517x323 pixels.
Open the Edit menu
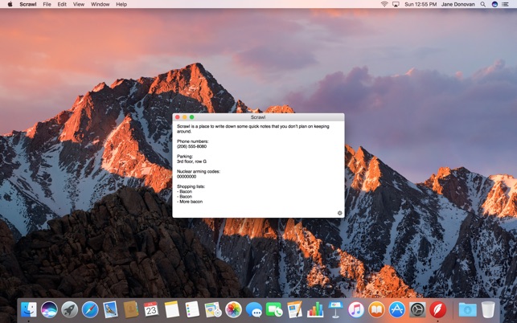(x=62, y=4)
